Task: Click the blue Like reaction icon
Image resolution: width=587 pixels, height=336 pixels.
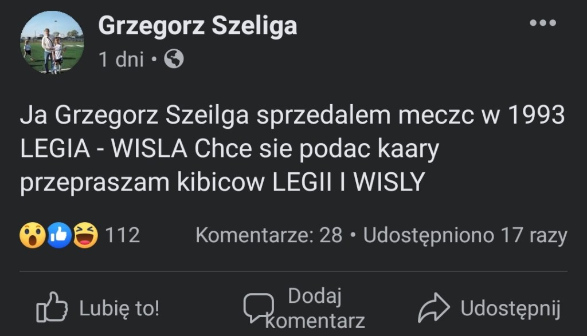Action: point(58,235)
